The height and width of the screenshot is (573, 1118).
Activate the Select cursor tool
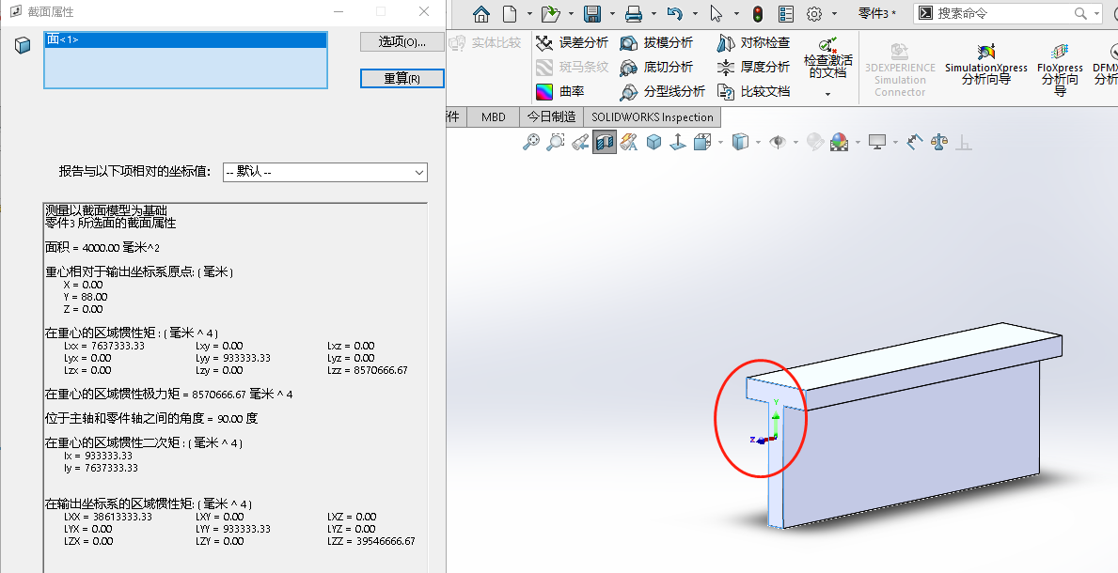[716, 13]
